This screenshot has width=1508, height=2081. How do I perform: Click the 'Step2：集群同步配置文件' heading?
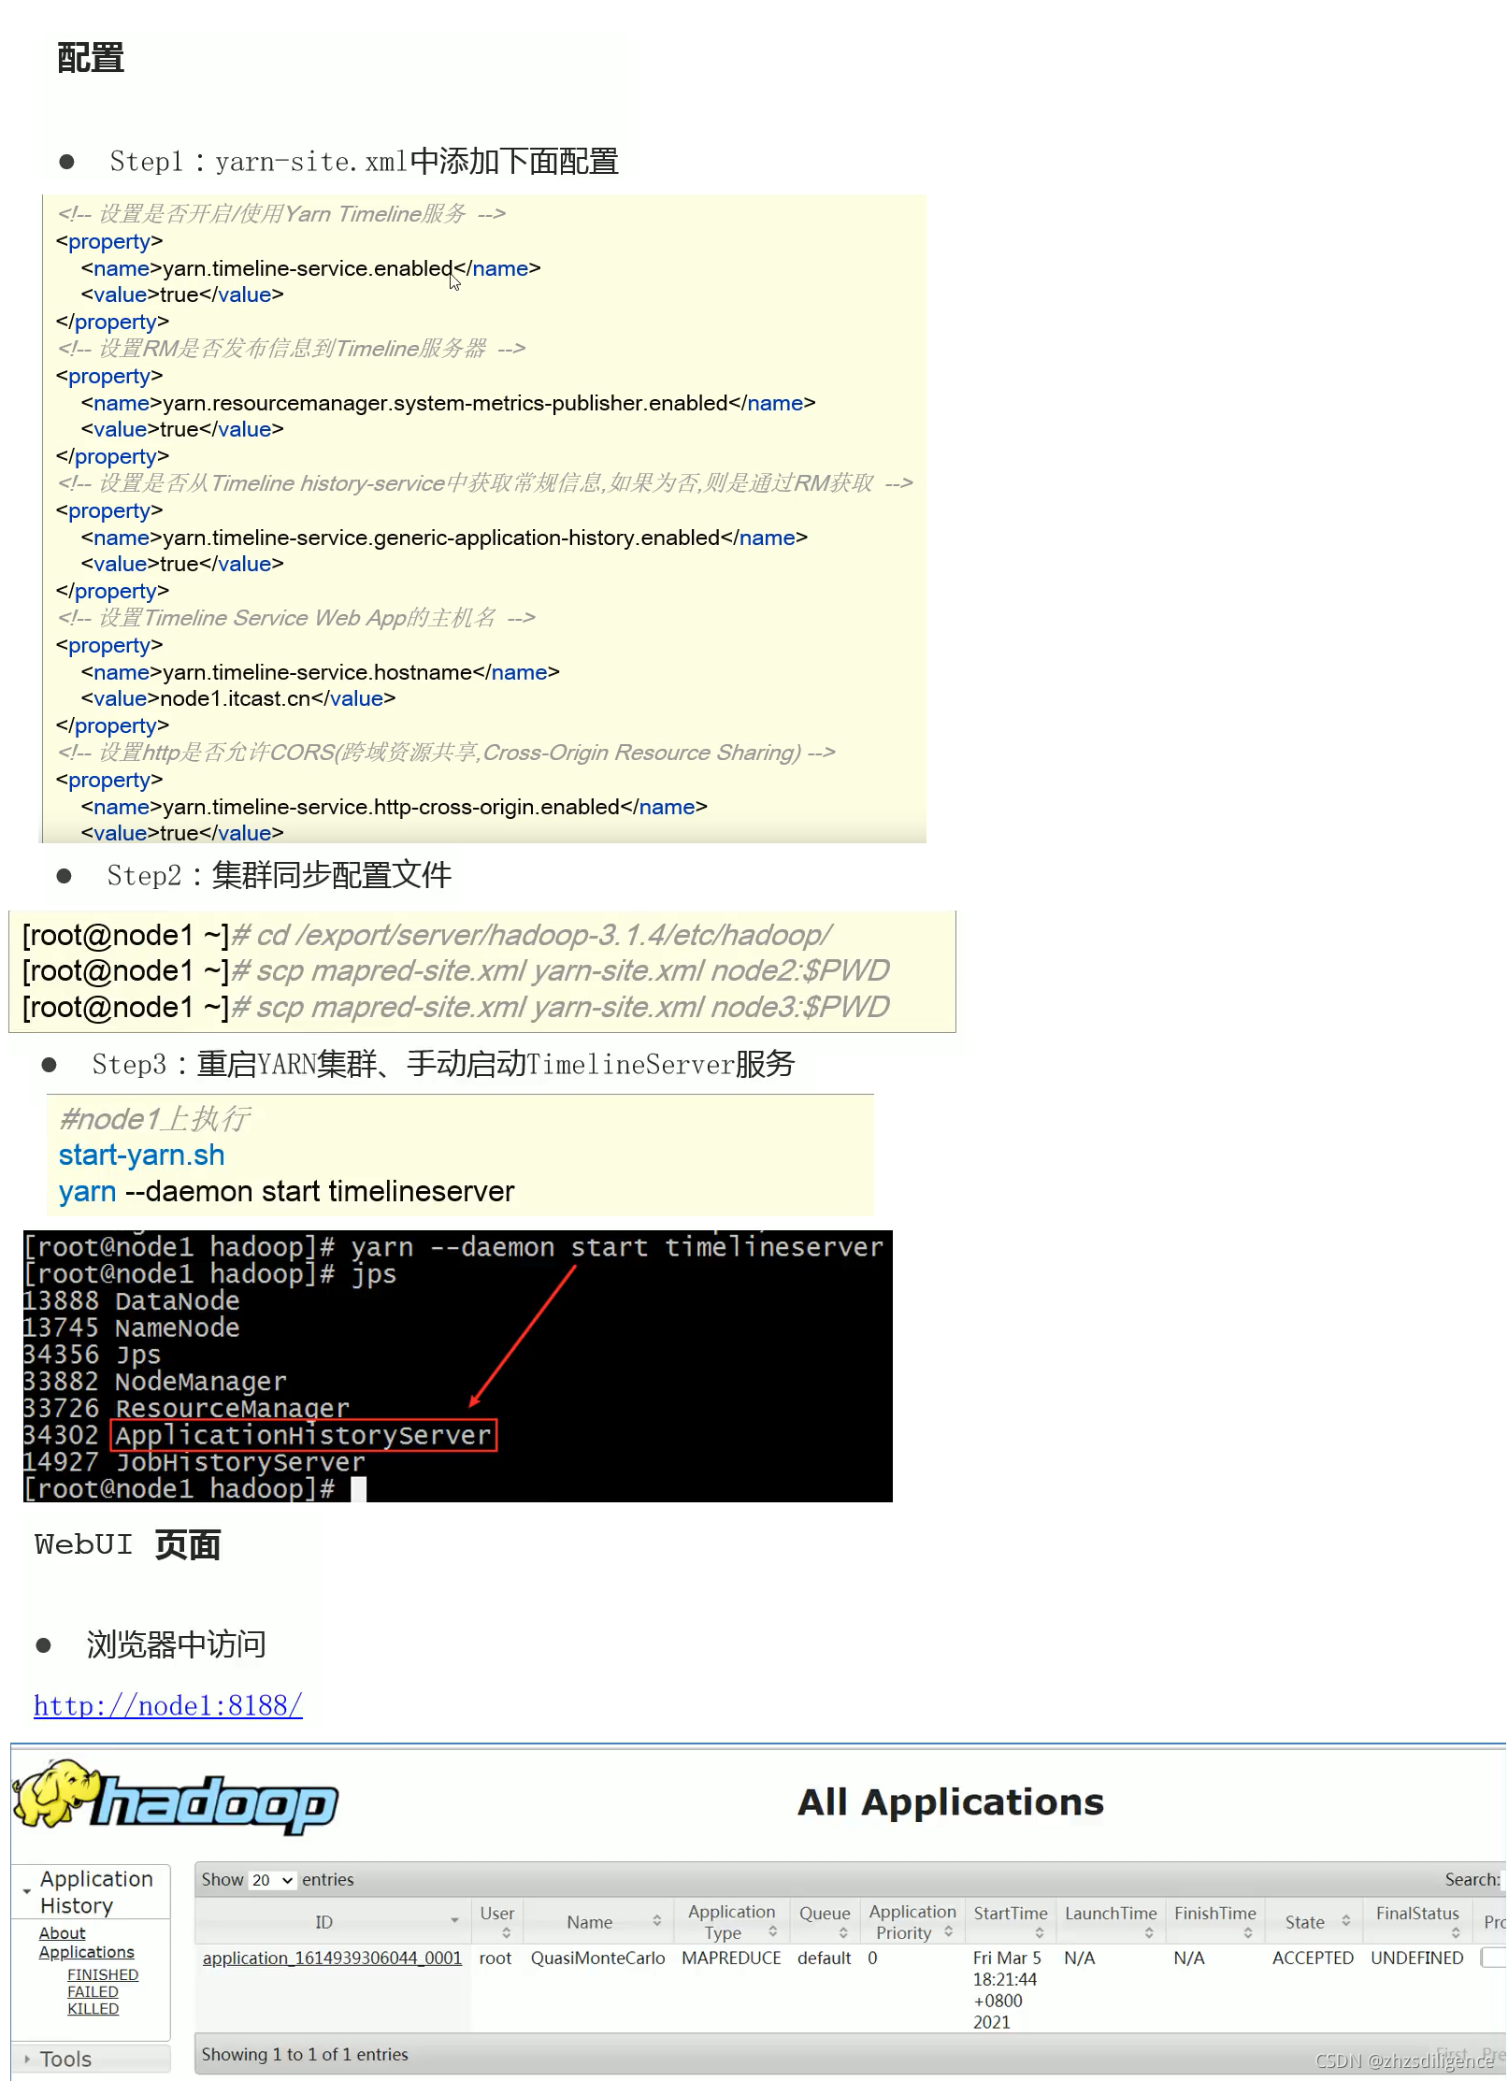click(x=279, y=876)
